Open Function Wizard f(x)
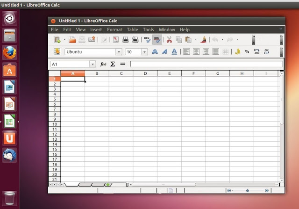The width and height of the screenshot is (299, 209). [x=103, y=64]
